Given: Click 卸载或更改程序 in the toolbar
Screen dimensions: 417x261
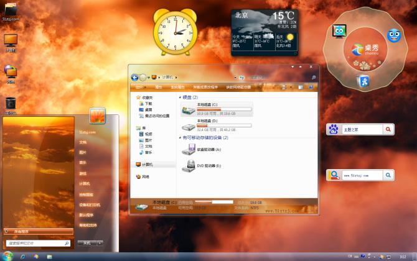Looking at the screenshot, I should click(205, 87).
